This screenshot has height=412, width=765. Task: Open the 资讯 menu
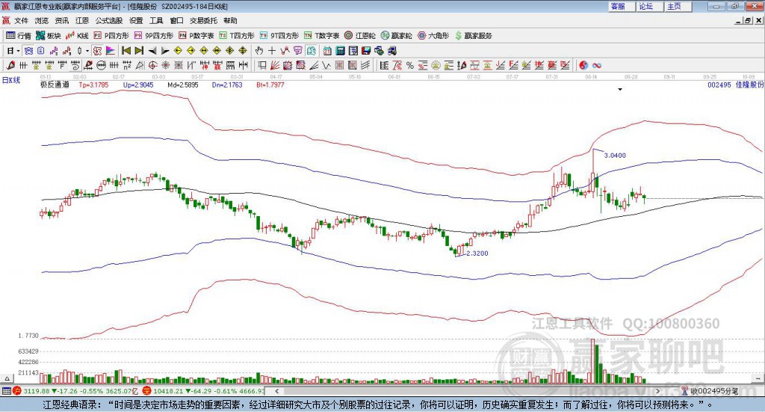click(61, 20)
